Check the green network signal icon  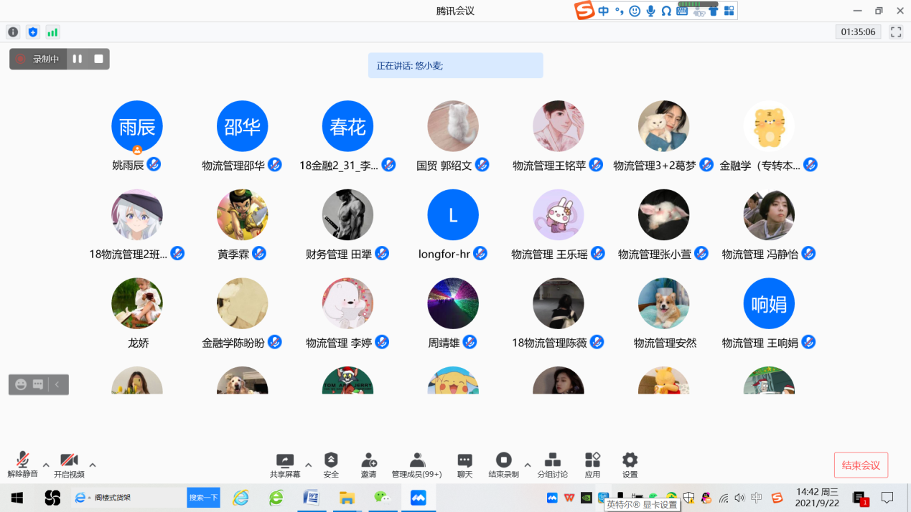pyautogui.click(x=52, y=32)
